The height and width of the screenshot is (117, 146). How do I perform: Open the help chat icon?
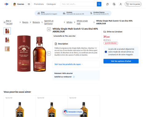click(x=107, y=4)
